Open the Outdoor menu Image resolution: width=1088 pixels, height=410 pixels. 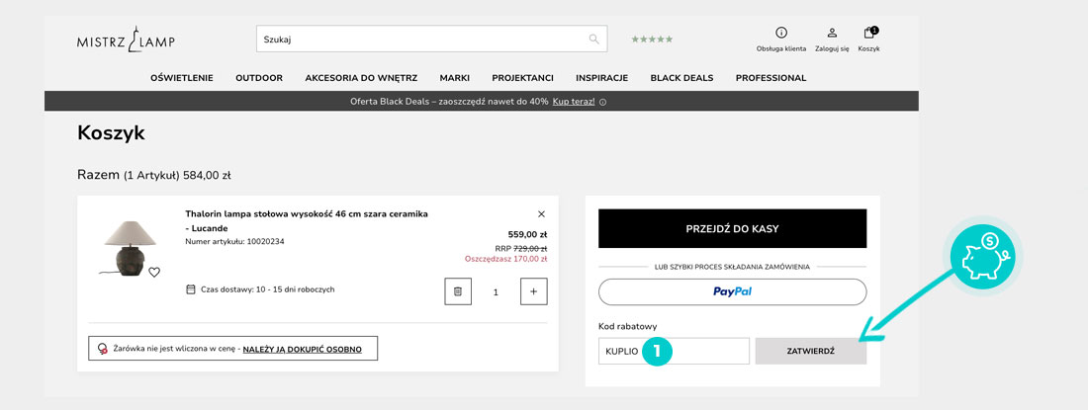[259, 78]
